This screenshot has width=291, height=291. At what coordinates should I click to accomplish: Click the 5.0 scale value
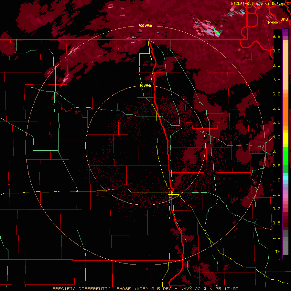click(276, 123)
